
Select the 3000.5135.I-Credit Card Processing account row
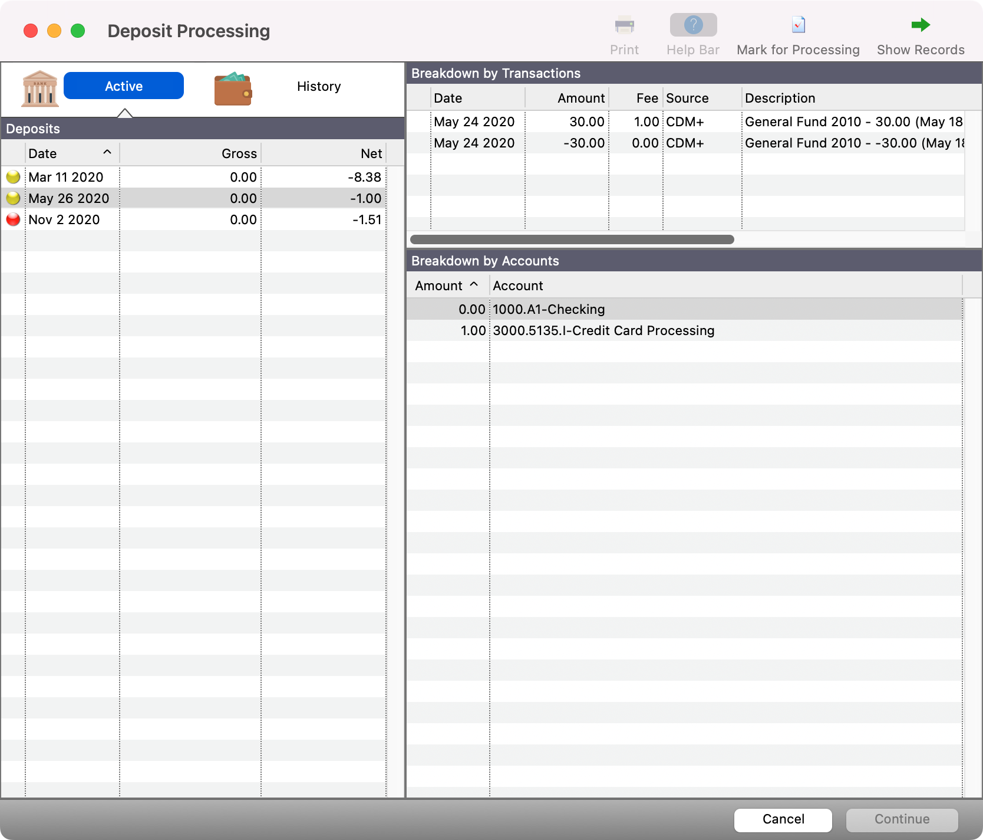coord(603,330)
